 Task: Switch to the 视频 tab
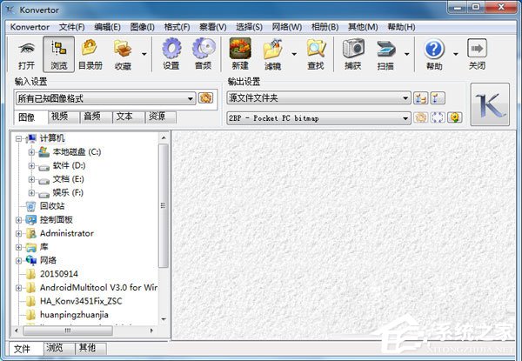click(64, 117)
